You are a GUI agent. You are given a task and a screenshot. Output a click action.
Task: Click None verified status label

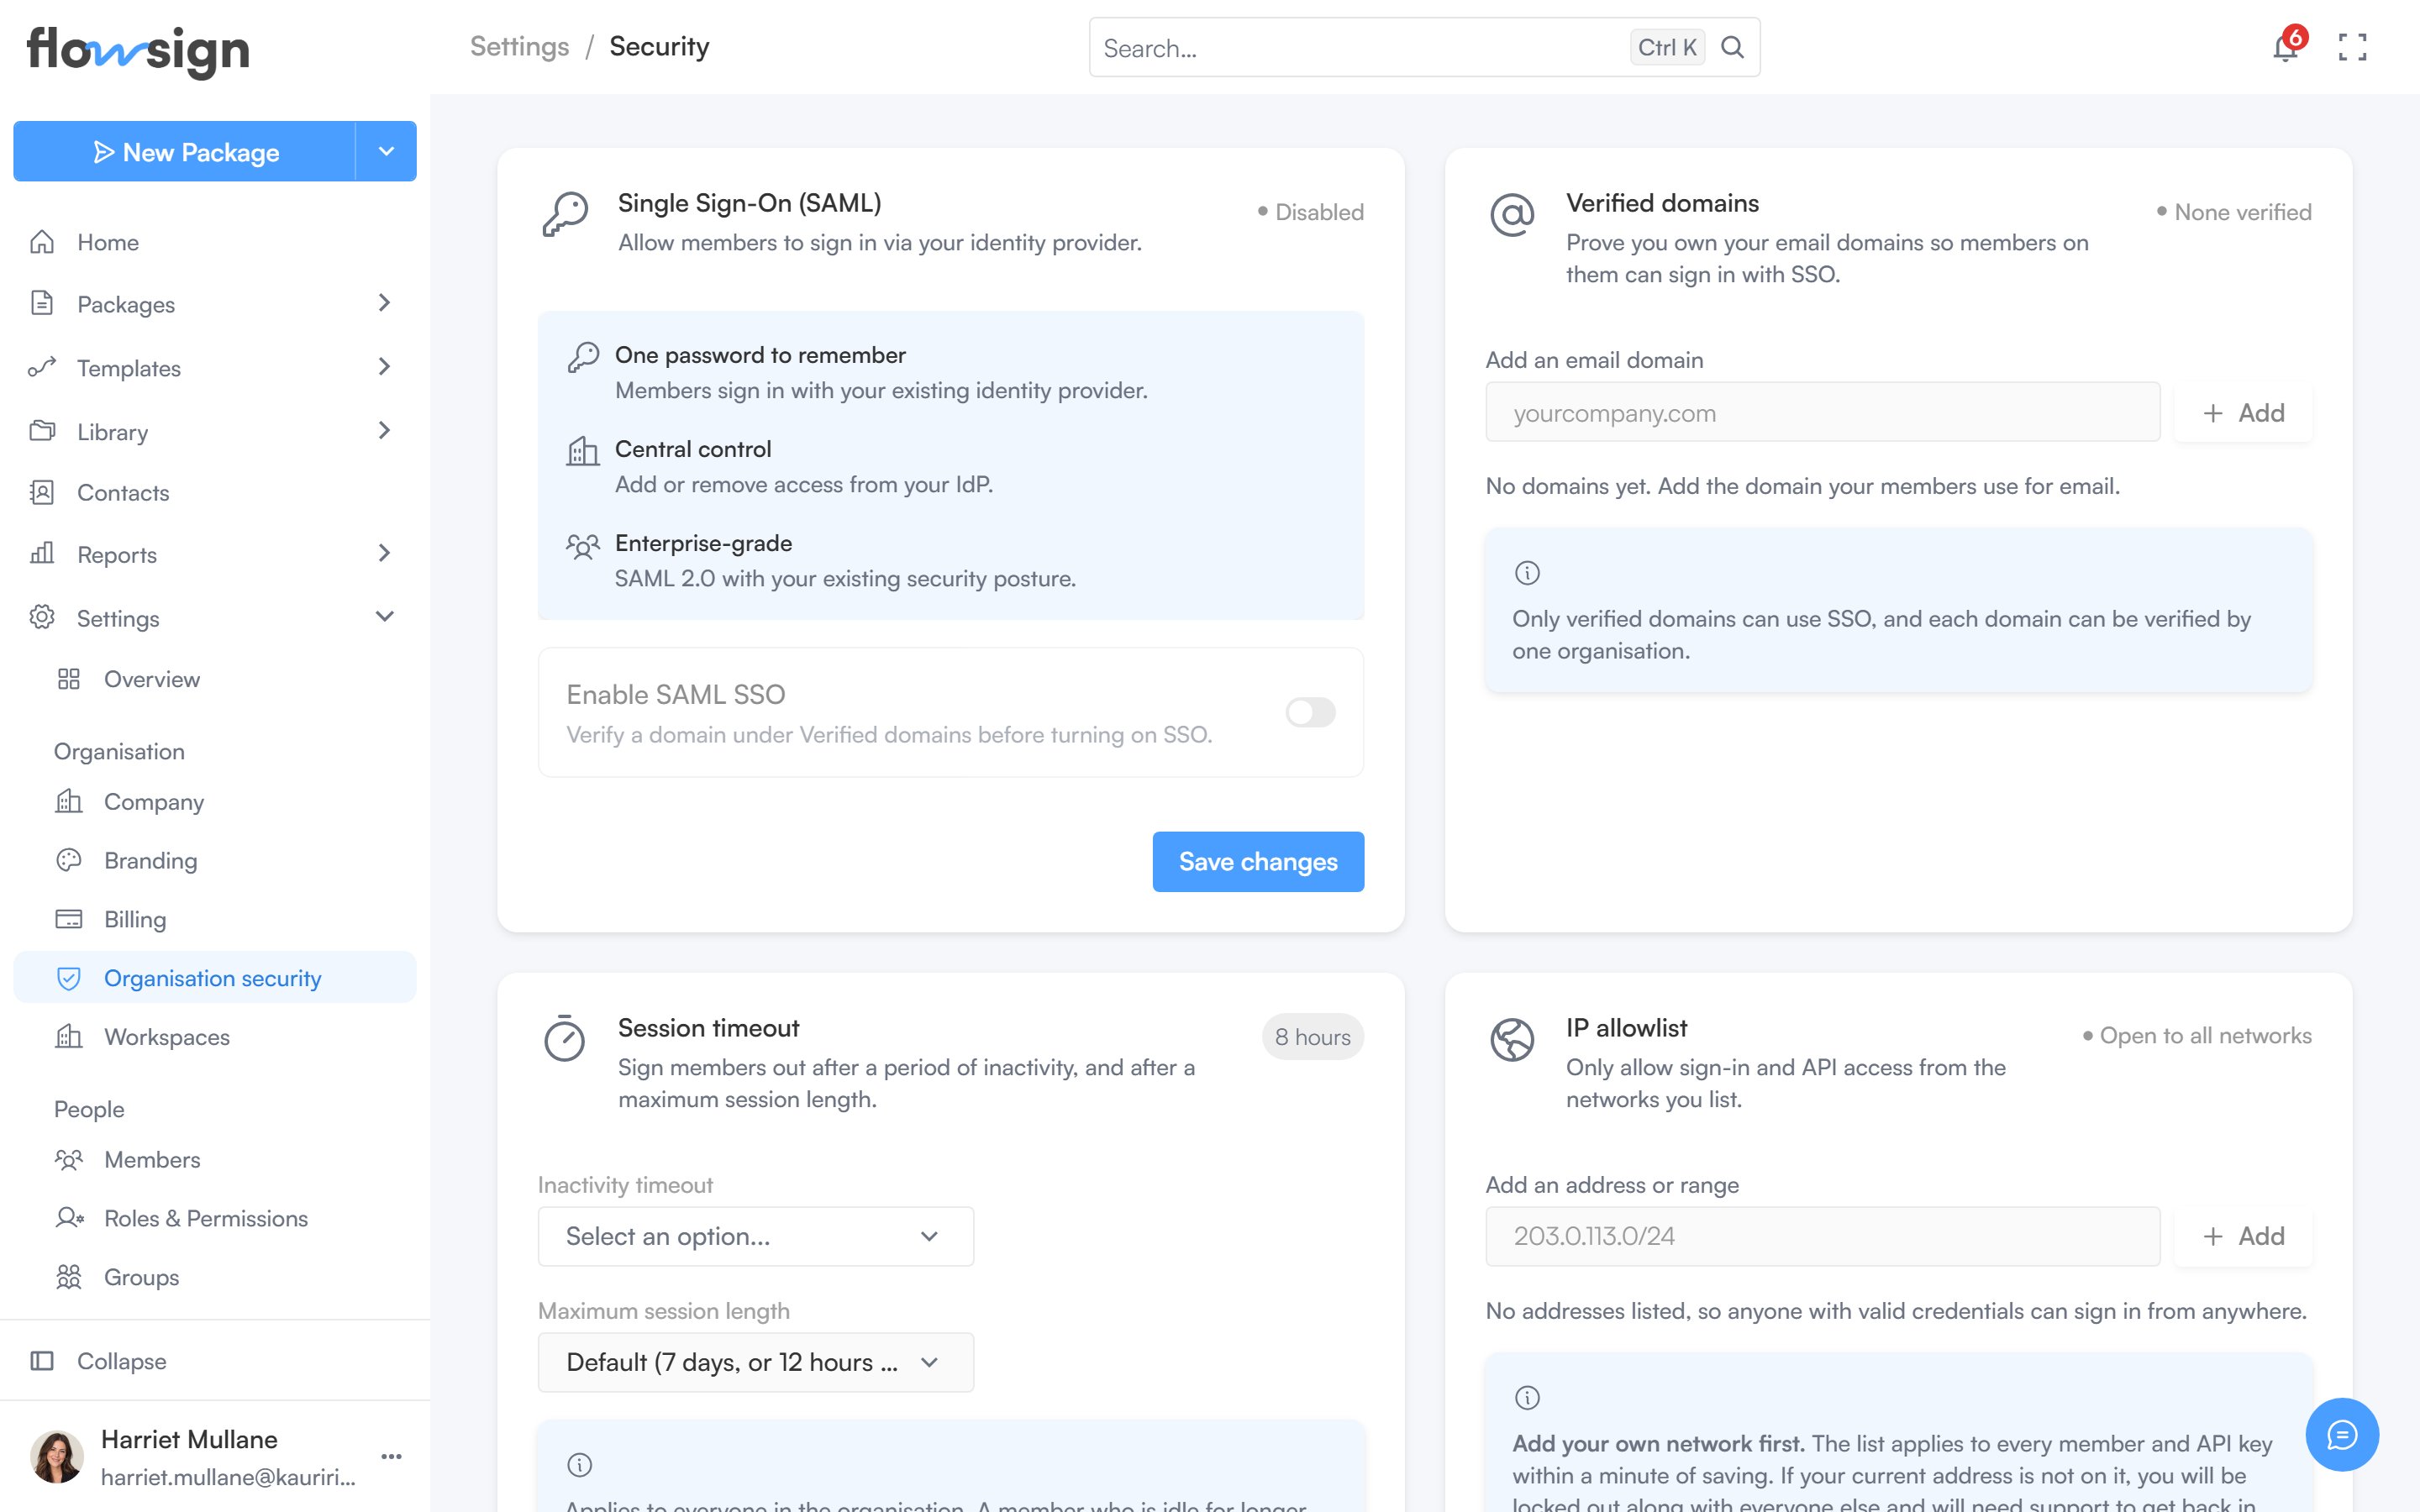tap(2234, 212)
